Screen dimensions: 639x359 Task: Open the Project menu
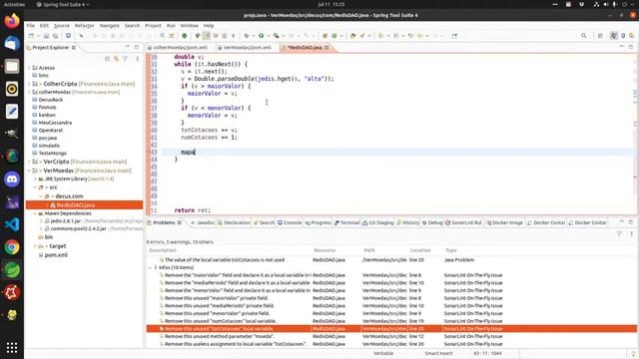click(153, 26)
